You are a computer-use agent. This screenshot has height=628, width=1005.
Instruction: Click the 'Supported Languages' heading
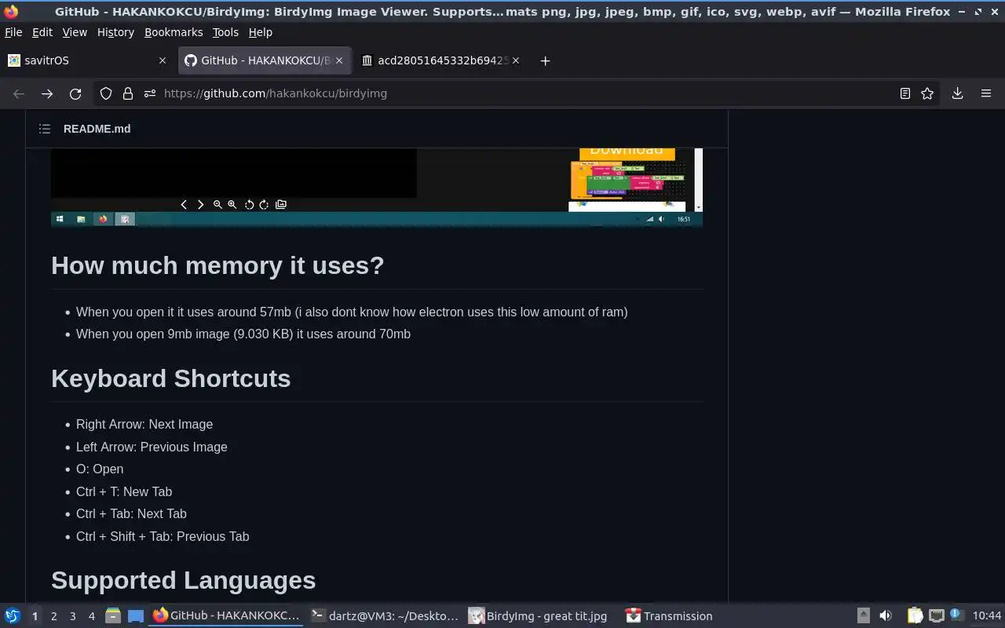[x=183, y=580]
